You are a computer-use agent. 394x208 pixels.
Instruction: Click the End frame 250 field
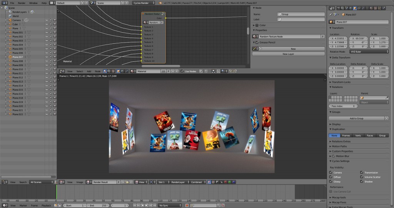click(x=98, y=205)
